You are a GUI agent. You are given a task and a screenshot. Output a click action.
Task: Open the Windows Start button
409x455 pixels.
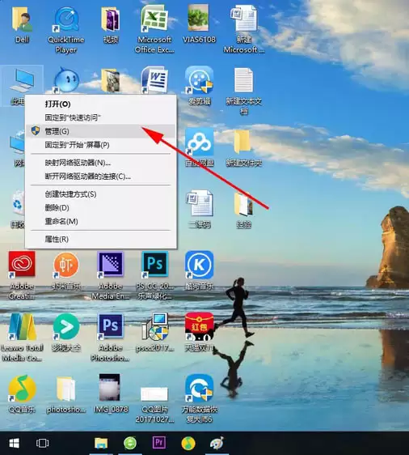pos(14,443)
